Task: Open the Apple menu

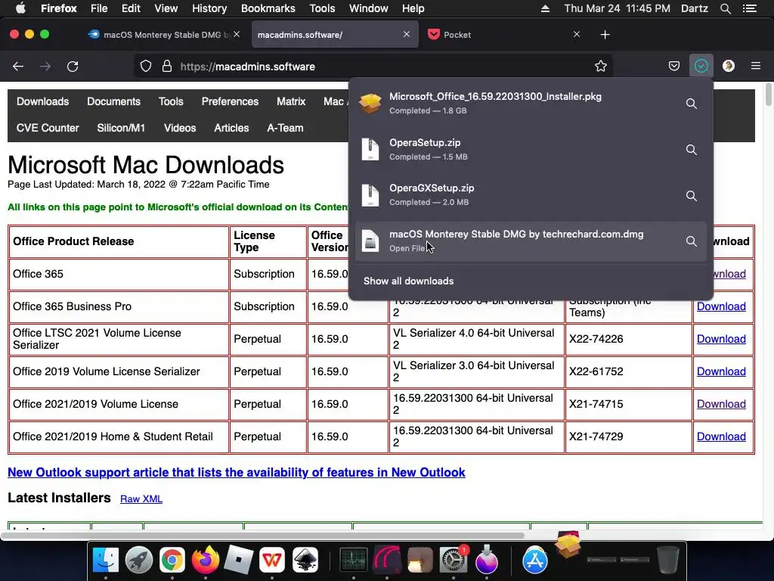Action: point(20,8)
